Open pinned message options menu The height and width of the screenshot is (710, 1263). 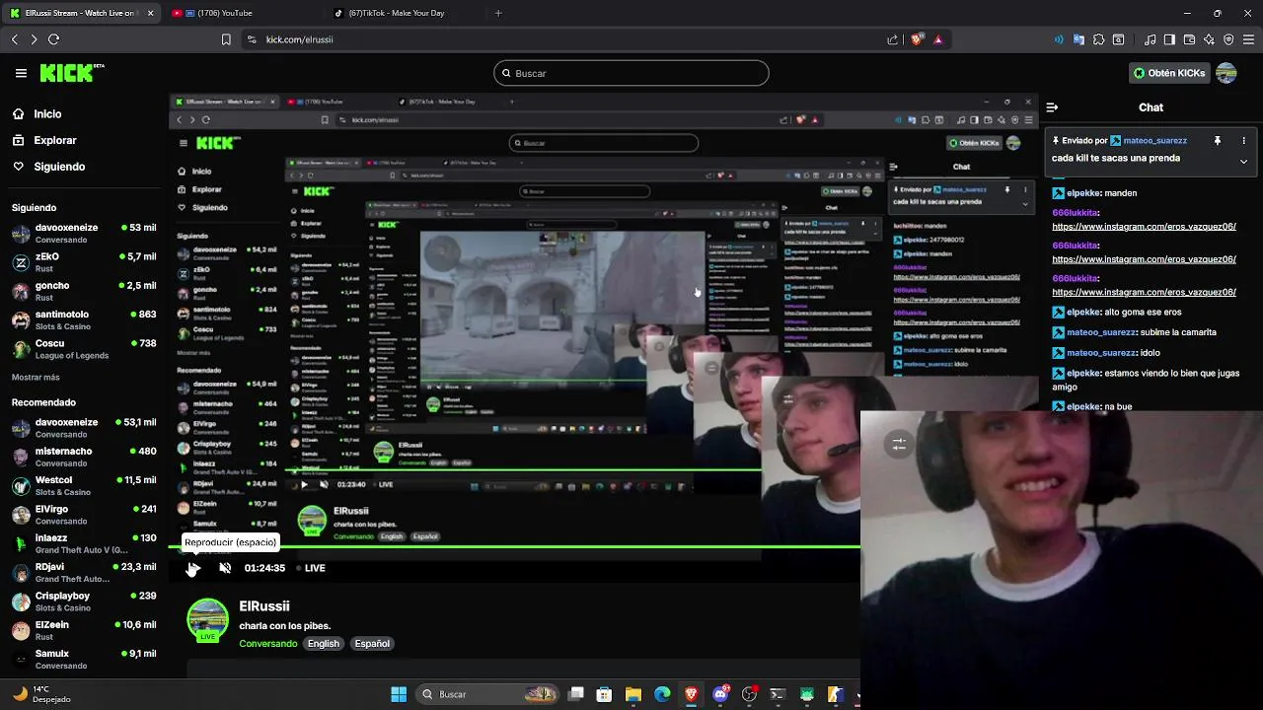[1243, 141]
